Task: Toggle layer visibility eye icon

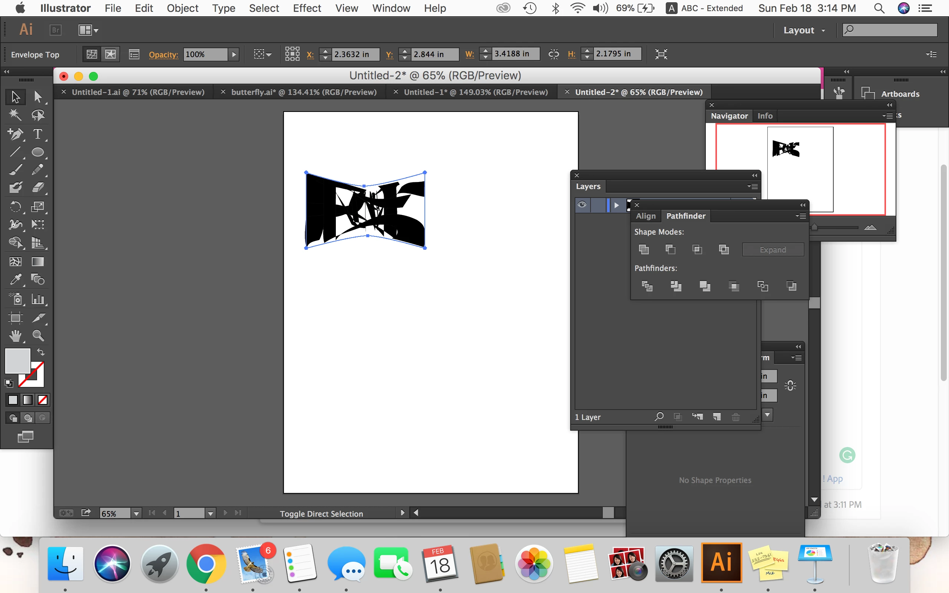Action: 582,205
